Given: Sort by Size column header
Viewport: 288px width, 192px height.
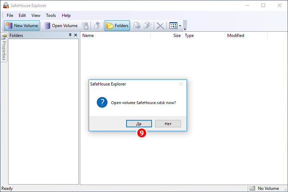Looking at the screenshot, I should pyautogui.click(x=167, y=36).
